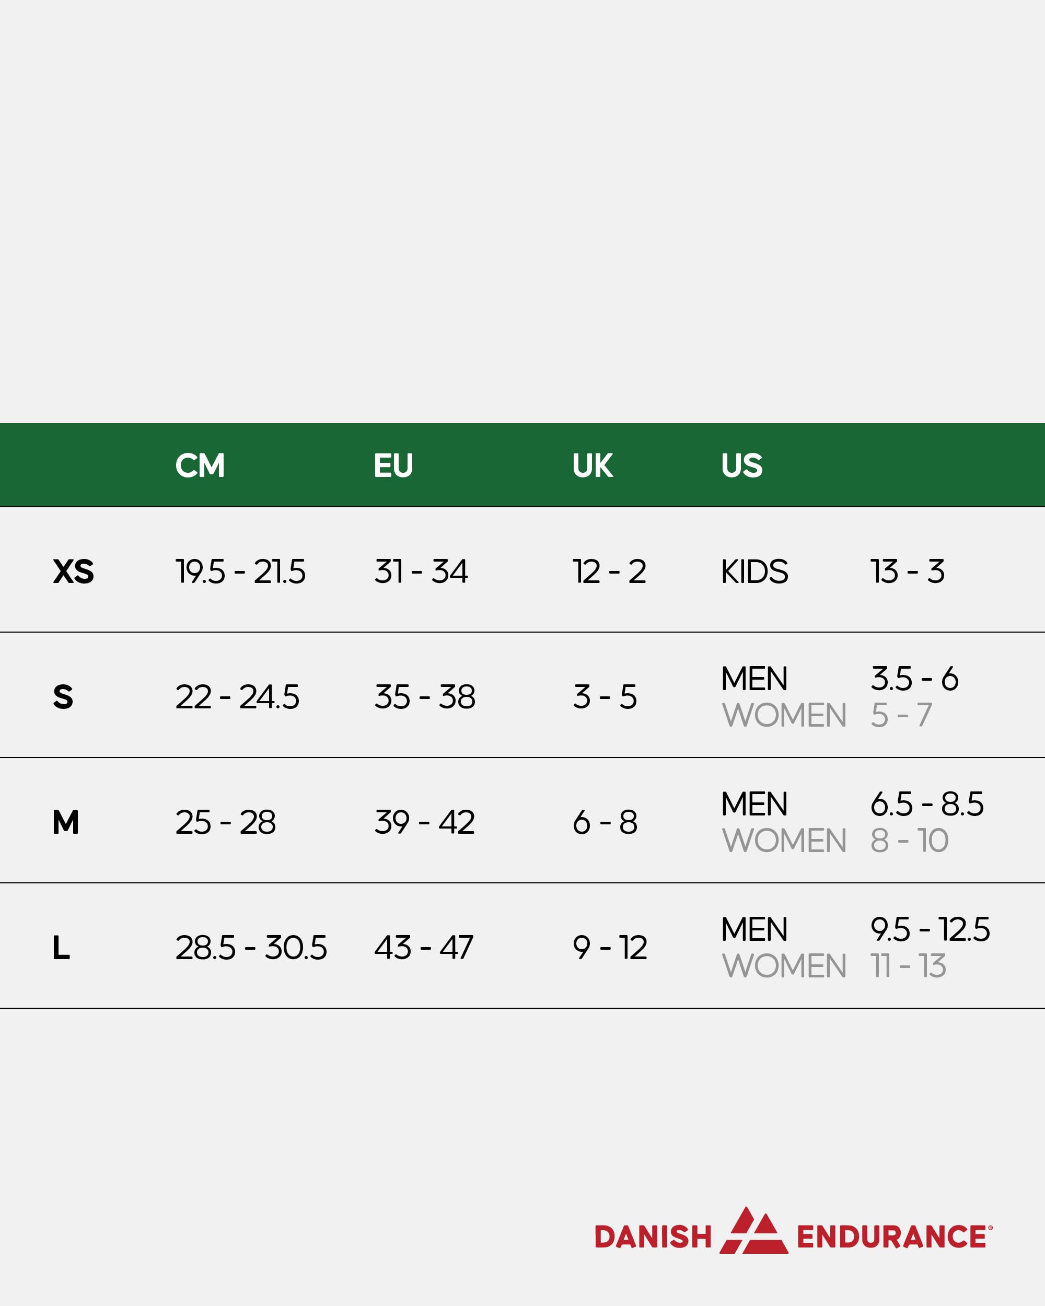
Task: Select the EU column header
Action: pos(393,466)
